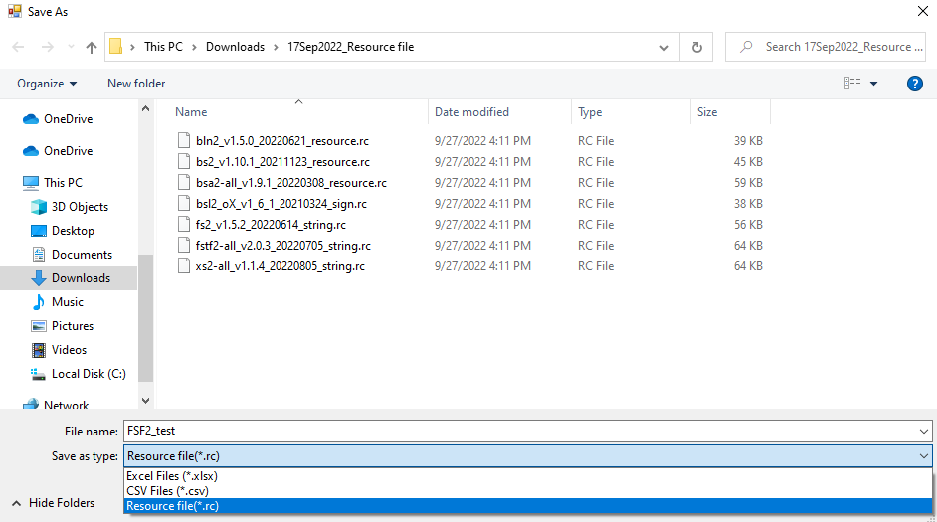Click the search box in folder

pyautogui.click(x=836, y=47)
